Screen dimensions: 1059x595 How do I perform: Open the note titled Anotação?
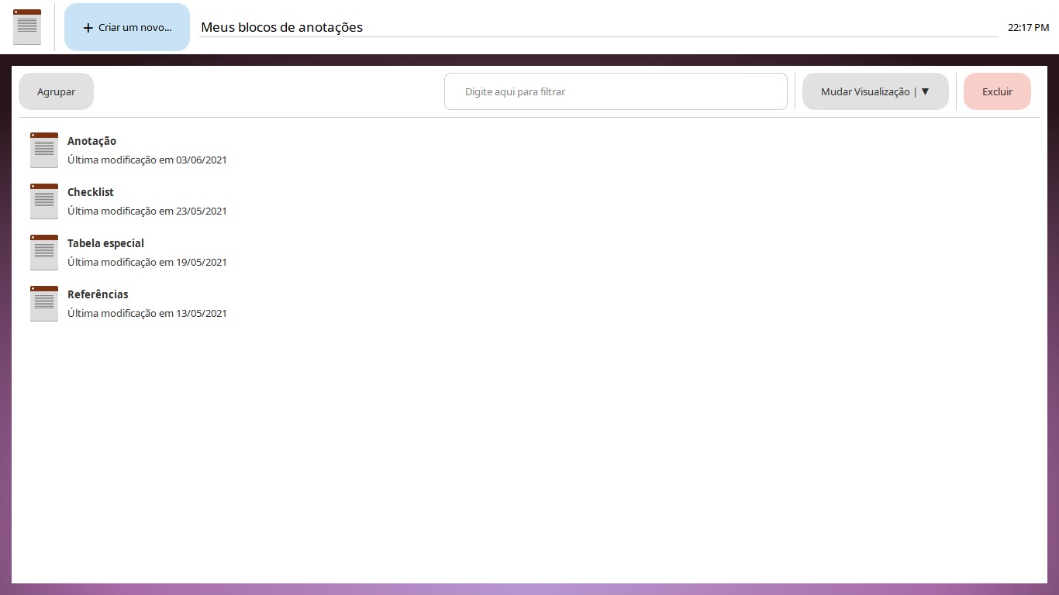(x=91, y=141)
